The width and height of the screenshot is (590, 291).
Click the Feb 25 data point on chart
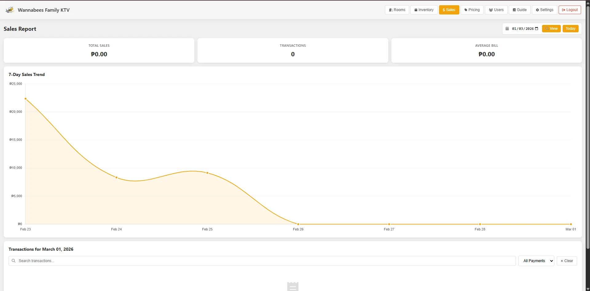click(207, 173)
